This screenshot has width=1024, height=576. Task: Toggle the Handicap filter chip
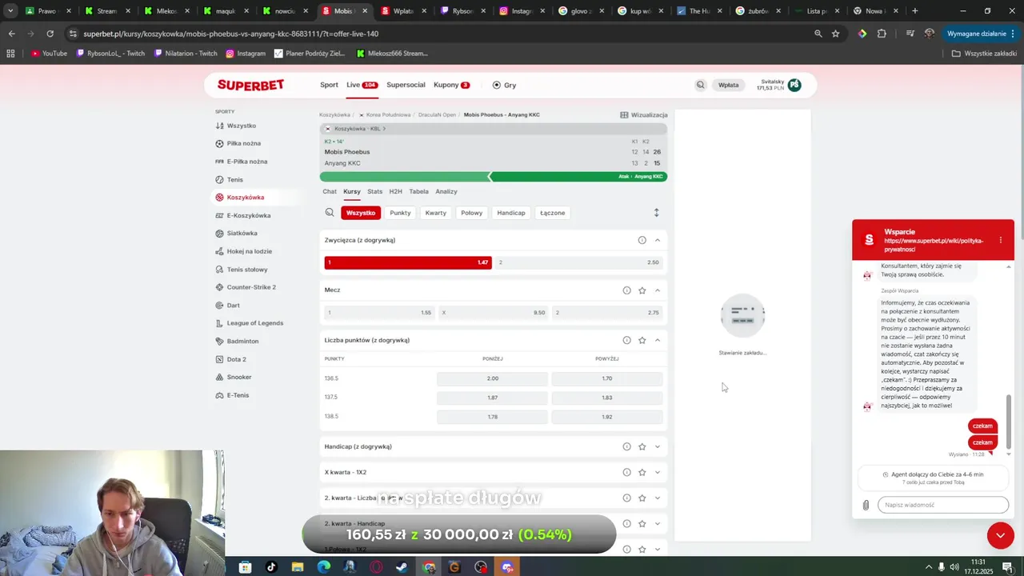click(x=511, y=213)
